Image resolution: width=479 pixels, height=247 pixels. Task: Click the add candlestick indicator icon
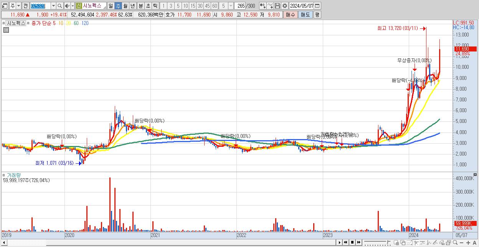[263, 6]
